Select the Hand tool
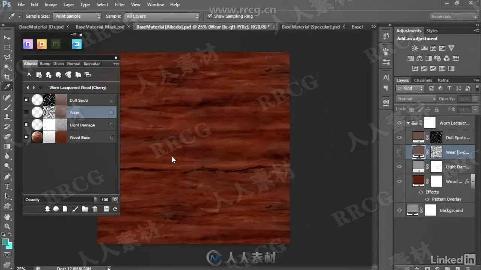 tap(7, 217)
